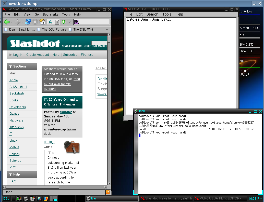The width and height of the screenshot is (264, 202).
Task: Click the green circuit-board launcher in the taskbar
Action: pyautogui.click(x=19, y=199)
